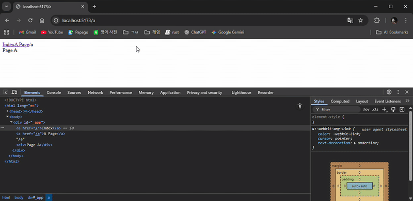Expand the head element node
Screen dimensions: 413x201
(x=7, y=111)
